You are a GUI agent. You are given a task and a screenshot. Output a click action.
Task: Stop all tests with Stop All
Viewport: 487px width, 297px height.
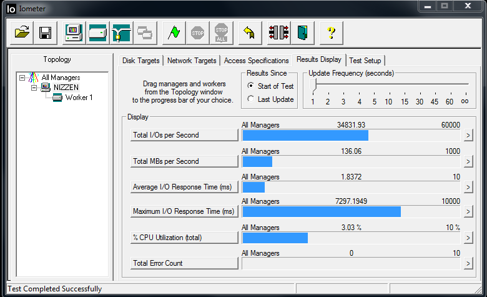(x=221, y=33)
